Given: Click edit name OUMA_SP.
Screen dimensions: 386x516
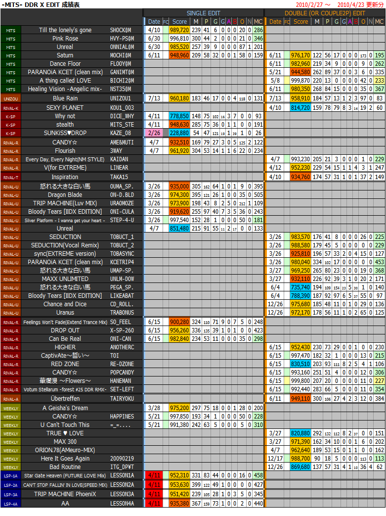Looking at the screenshot, I should coord(122,187).
